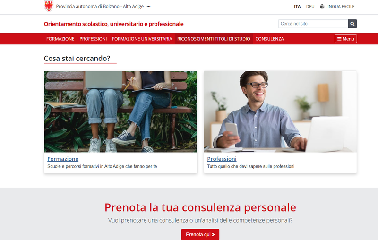
Task: Open the Professioni navigation item
Action: point(93,39)
